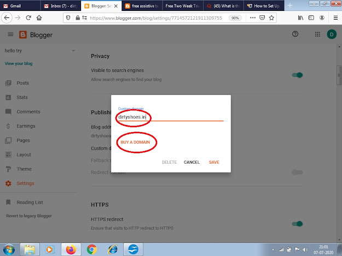Viewport: 342px width, 256px height.
Task: Click the Blogger logo icon
Action: click(x=23, y=34)
